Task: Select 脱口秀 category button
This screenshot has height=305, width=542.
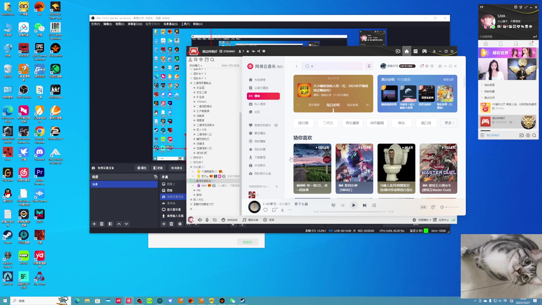Action: 426,123
